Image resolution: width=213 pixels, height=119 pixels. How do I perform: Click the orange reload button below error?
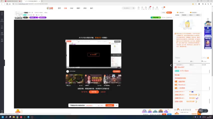[x=94, y=92]
